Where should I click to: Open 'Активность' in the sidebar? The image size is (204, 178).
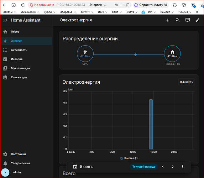(x=26, y=50)
